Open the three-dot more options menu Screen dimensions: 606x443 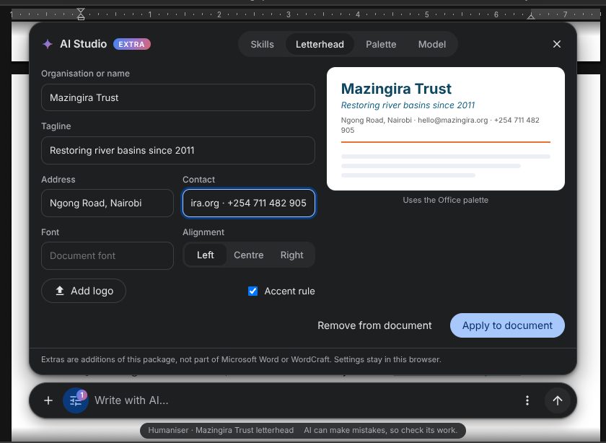click(527, 400)
